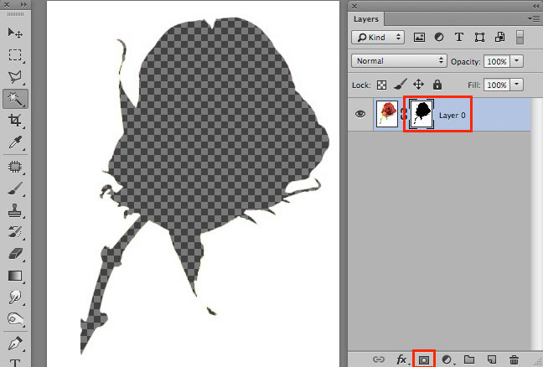Open the Layers panel flyout menu

534,18
